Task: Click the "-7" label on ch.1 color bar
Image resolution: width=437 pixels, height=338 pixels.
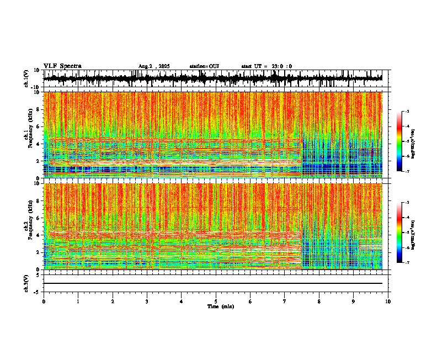Action: coord(407,171)
